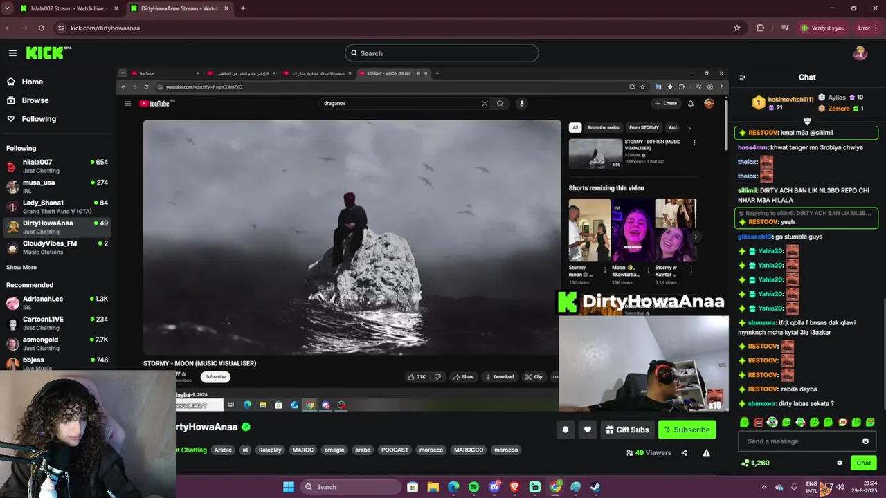Click the Gift Subs button

pos(627,430)
